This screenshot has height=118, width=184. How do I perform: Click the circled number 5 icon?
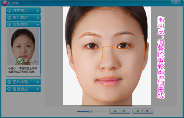pyautogui.click(x=9, y=89)
